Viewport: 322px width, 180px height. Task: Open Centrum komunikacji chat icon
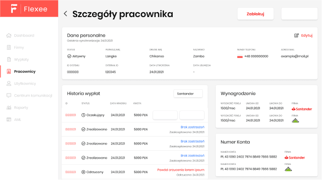click(9, 96)
